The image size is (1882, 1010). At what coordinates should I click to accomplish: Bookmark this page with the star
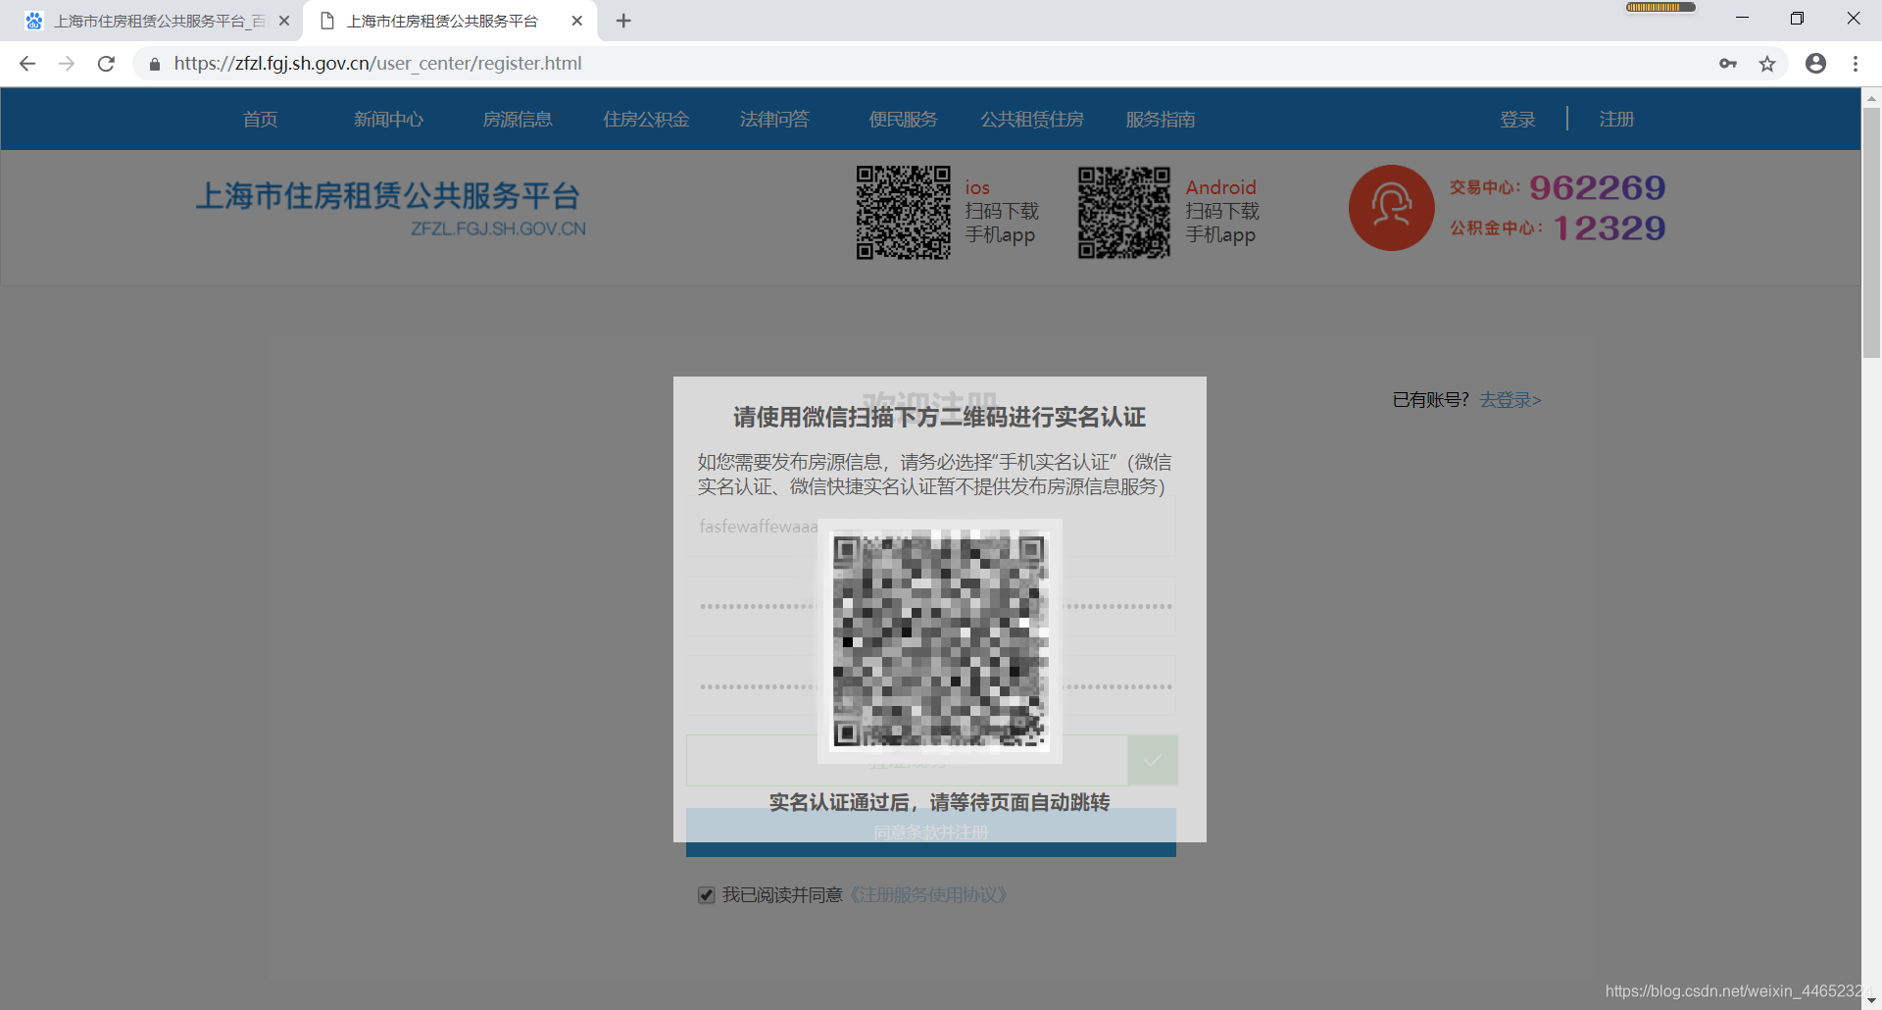(1767, 64)
